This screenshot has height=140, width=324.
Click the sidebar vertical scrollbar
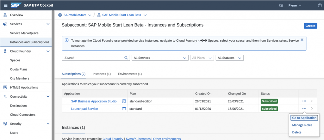(53, 75)
